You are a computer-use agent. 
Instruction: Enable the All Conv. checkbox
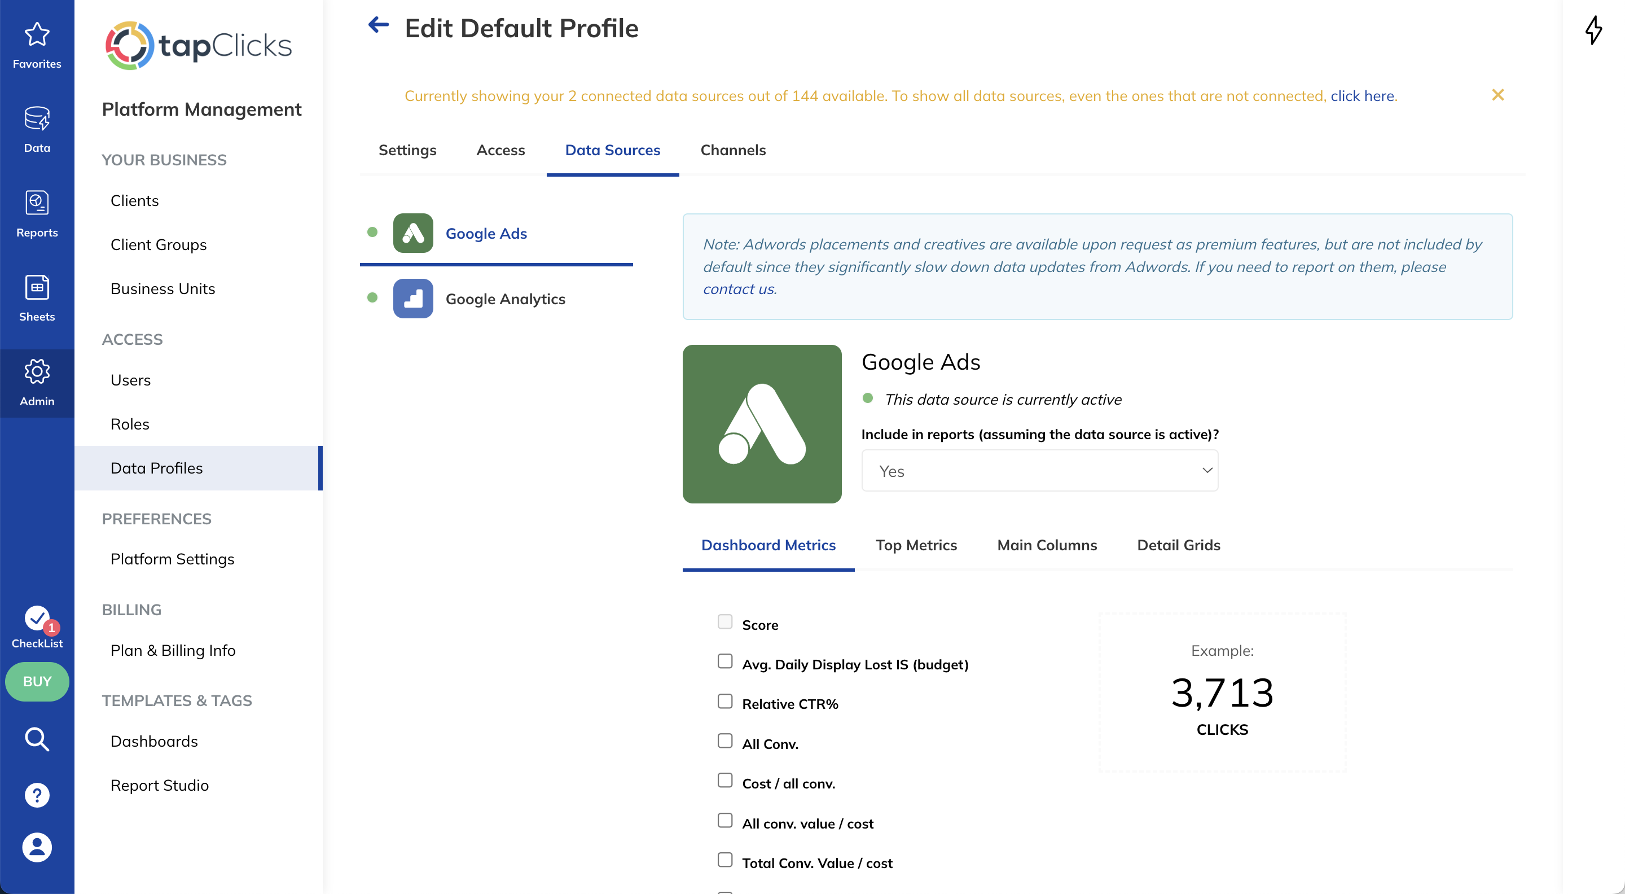pos(725,741)
